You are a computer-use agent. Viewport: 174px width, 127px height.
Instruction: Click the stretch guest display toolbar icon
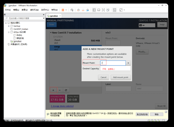coord(121,10)
